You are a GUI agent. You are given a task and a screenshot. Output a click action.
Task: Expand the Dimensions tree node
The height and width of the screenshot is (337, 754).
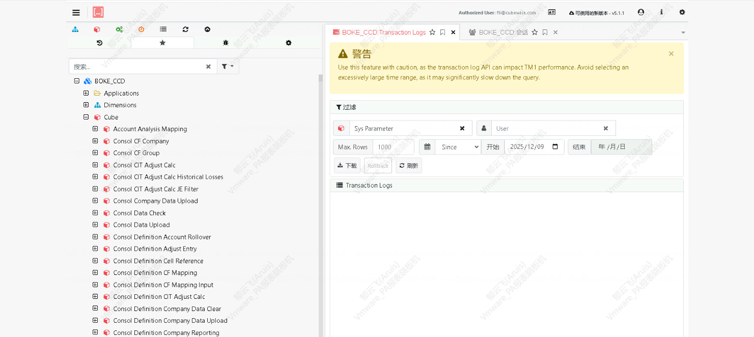tap(86, 105)
